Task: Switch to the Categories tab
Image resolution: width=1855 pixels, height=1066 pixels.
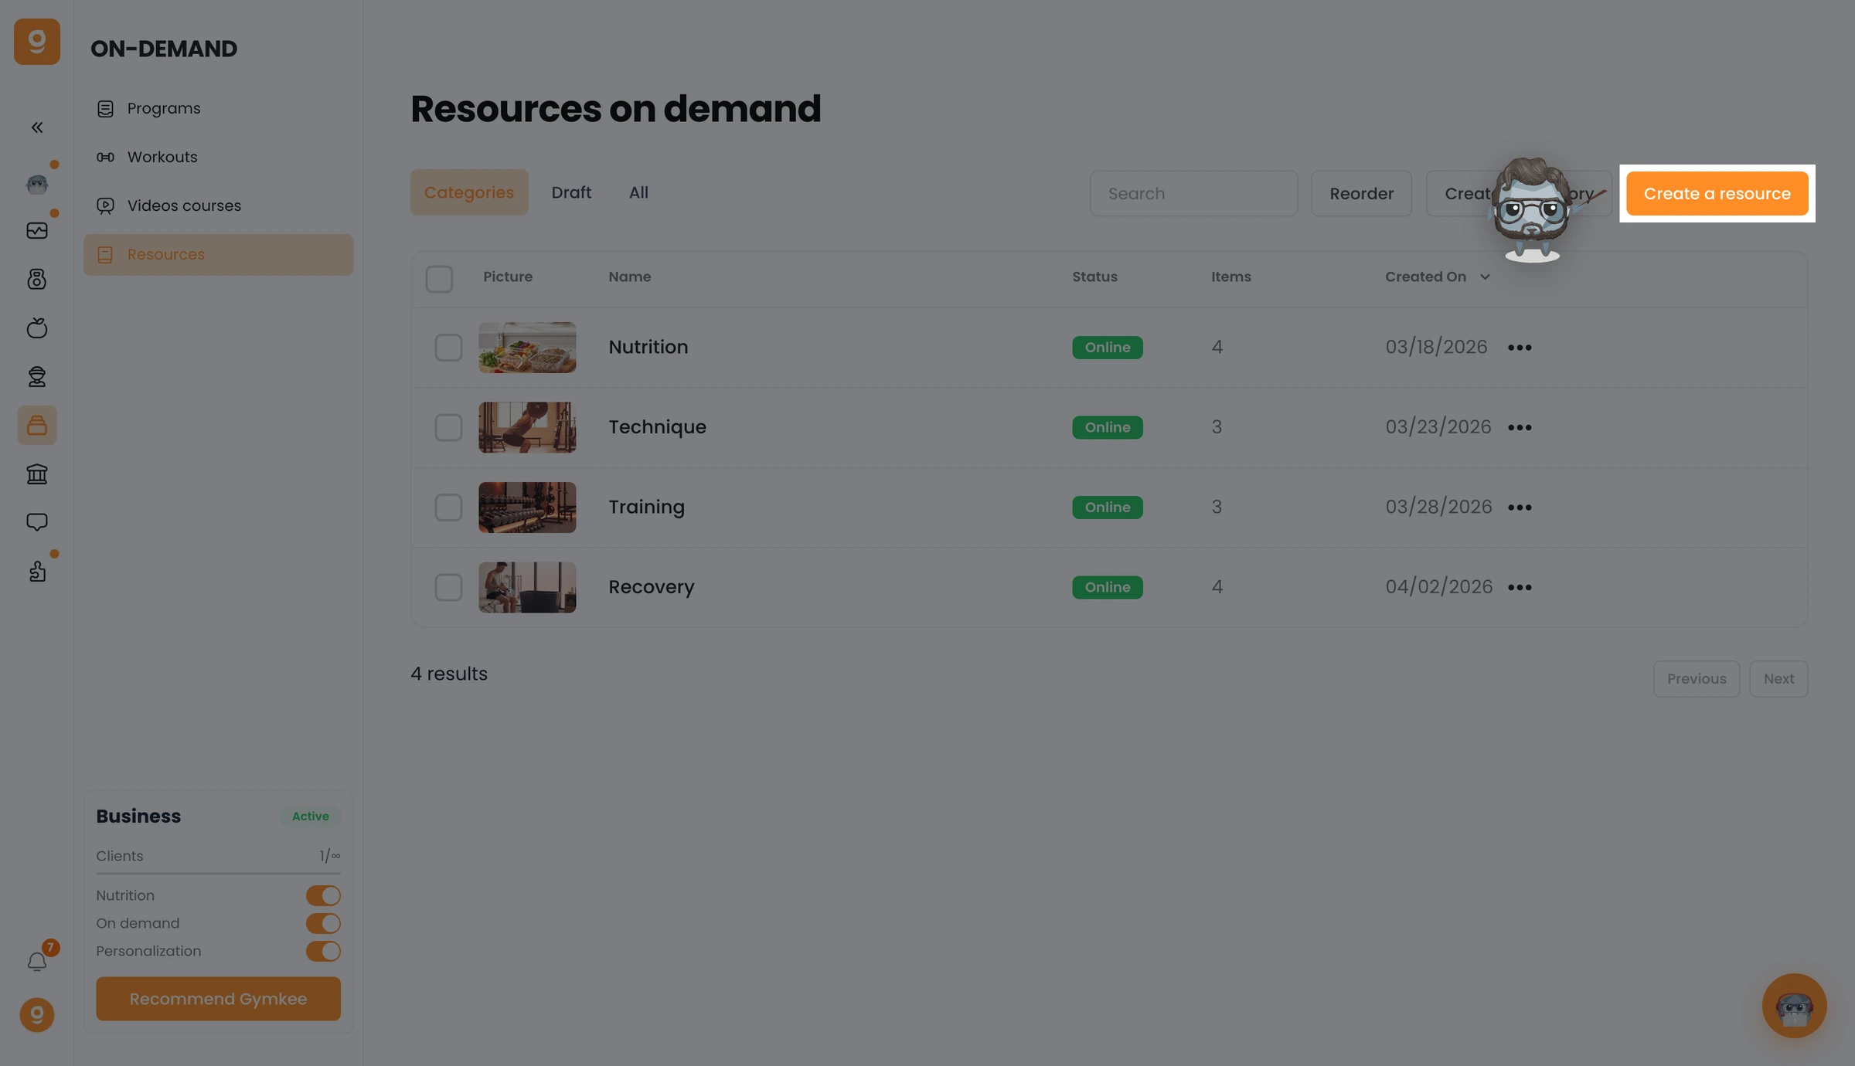Action: [x=469, y=192]
